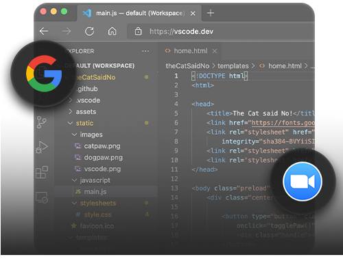This screenshot has height=266, width=343.
Task: Open the Source Control view
Action: 42,122
